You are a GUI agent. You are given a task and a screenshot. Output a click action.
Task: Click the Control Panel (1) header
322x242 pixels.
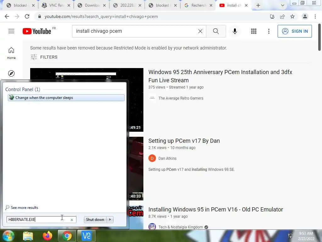pyautogui.click(x=23, y=89)
